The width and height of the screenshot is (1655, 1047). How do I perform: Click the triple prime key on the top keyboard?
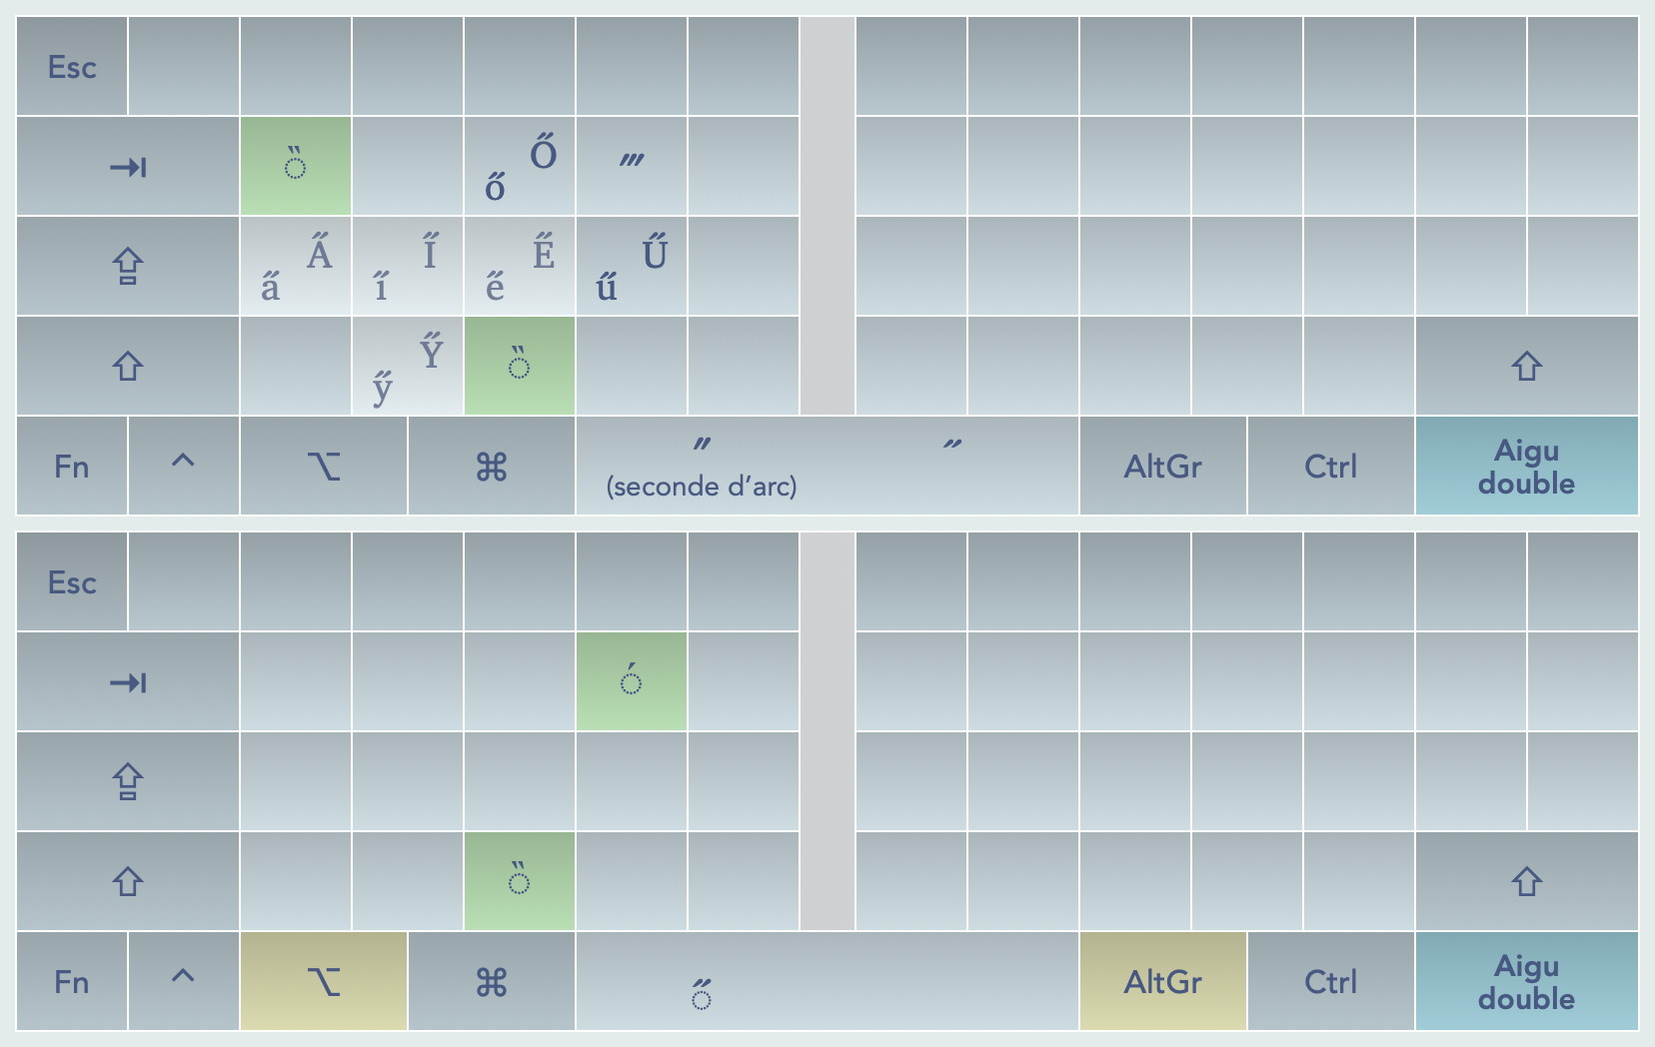click(x=632, y=167)
